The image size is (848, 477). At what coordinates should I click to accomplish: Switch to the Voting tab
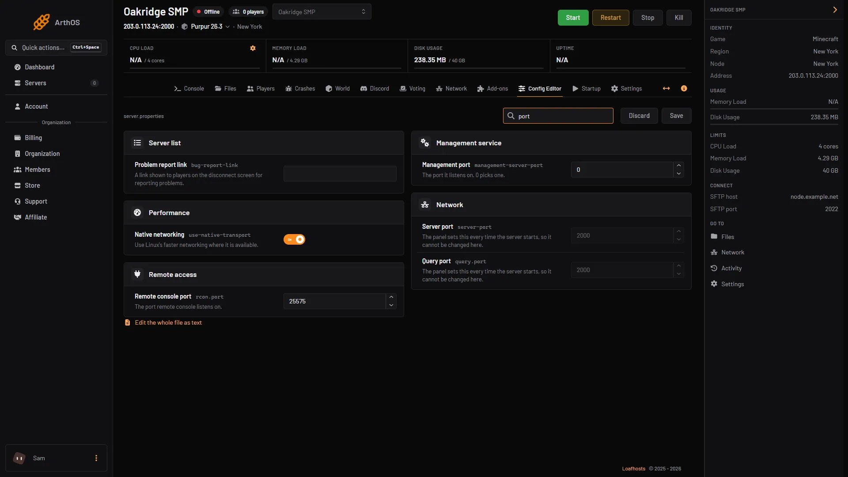click(x=413, y=88)
